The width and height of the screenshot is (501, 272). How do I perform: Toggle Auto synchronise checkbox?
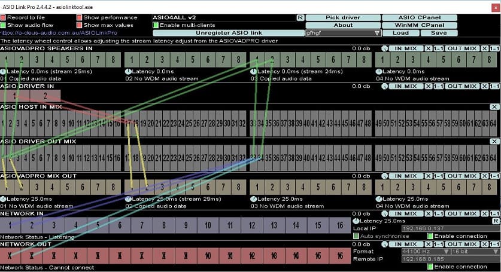click(x=356, y=236)
